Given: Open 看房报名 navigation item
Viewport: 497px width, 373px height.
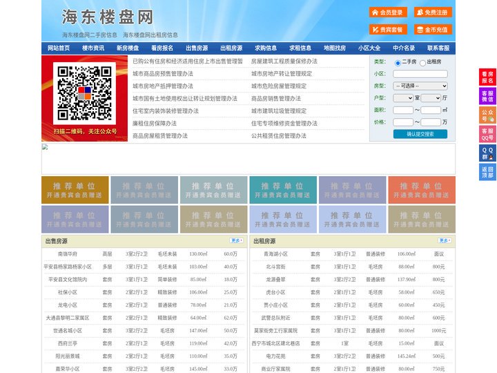Looking at the screenshot, I should coord(162,48).
